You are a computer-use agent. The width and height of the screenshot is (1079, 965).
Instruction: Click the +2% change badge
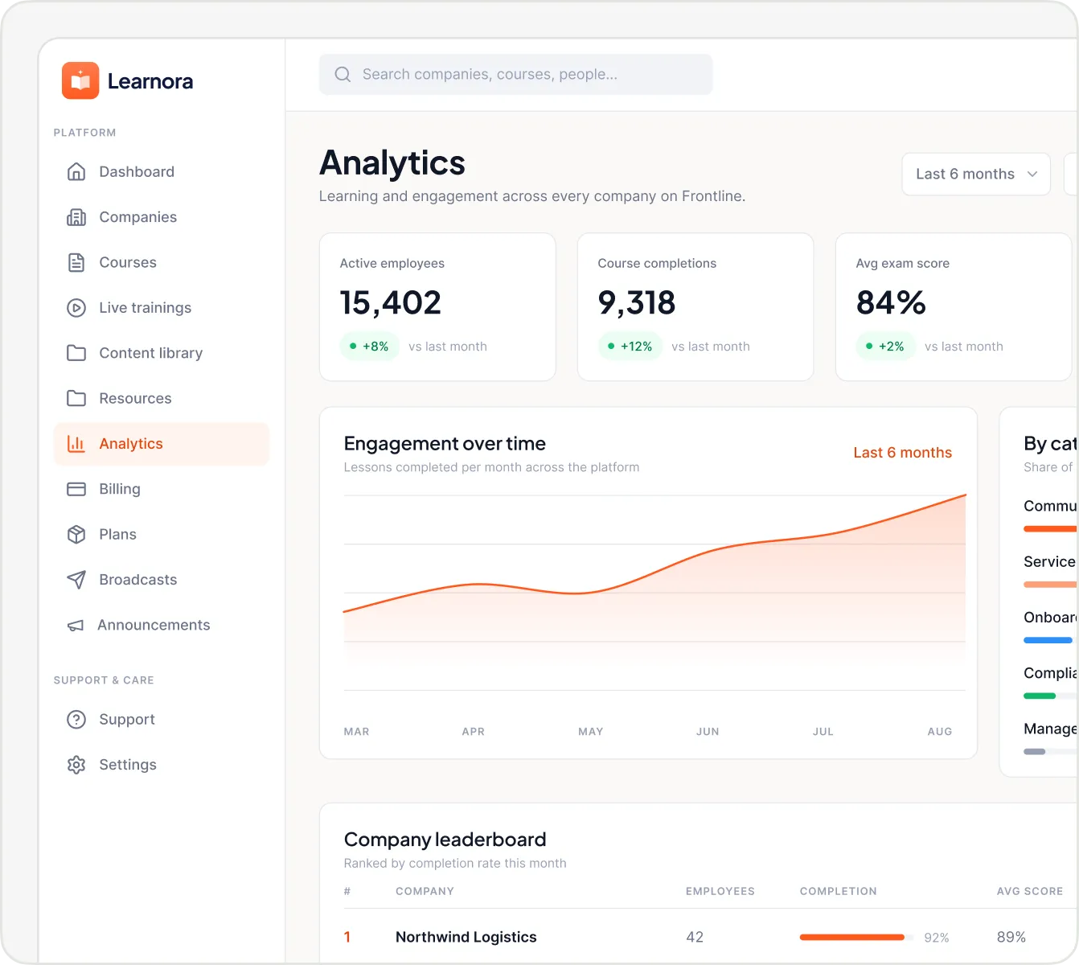tap(885, 347)
